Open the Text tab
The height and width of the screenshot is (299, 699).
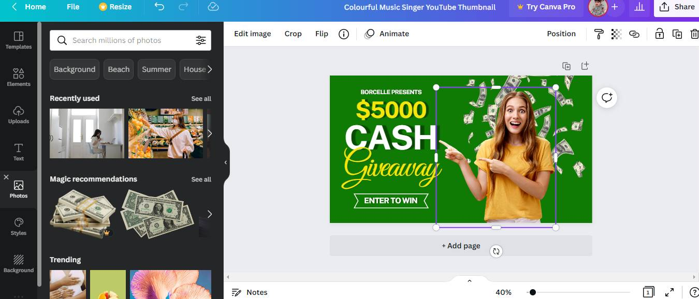tap(19, 152)
